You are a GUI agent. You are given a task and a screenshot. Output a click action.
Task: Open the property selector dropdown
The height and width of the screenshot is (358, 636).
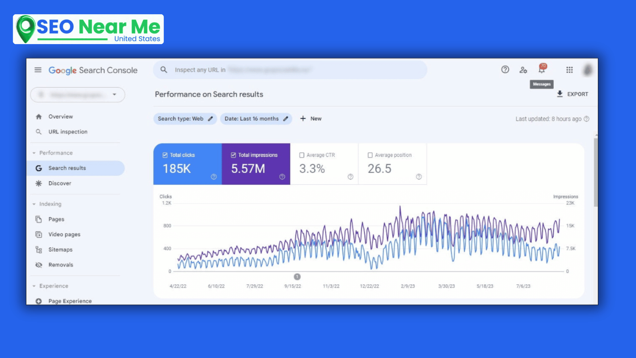pyautogui.click(x=114, y=95)
